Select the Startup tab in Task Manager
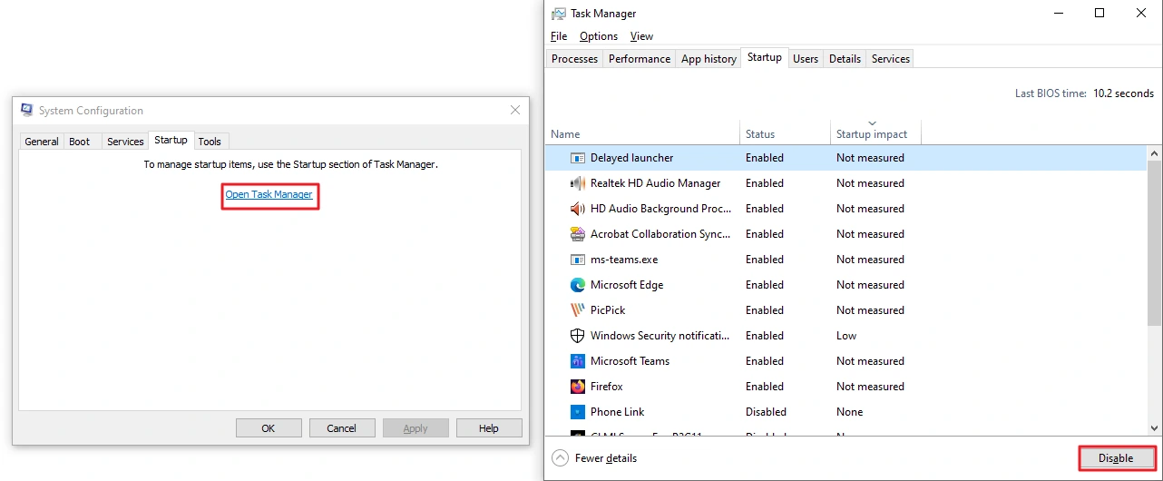Viewport: 1163px width, 481px height. [765, 57]
